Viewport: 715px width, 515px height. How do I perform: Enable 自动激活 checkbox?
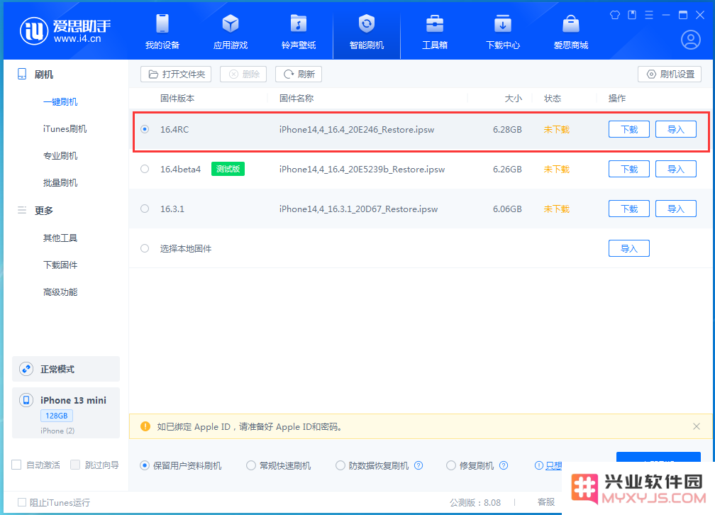point(16,465)
